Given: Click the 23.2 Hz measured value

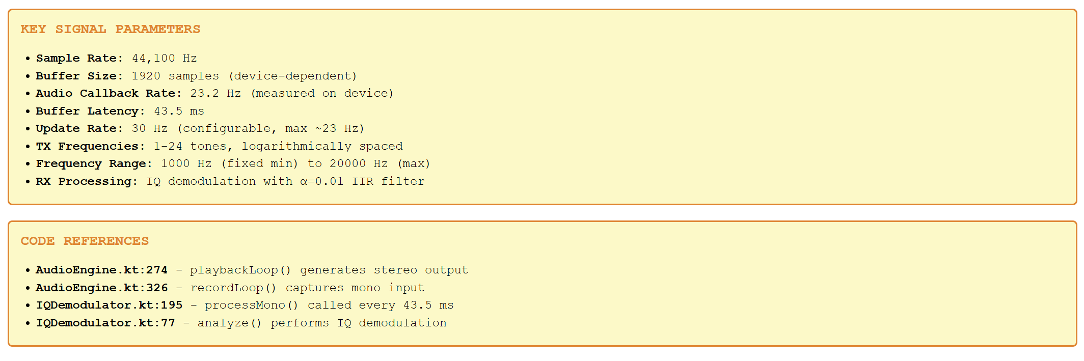Looking at the screenshot, I should [215, 94].
